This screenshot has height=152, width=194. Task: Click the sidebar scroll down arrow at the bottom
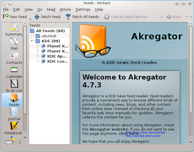pos(25,138)
